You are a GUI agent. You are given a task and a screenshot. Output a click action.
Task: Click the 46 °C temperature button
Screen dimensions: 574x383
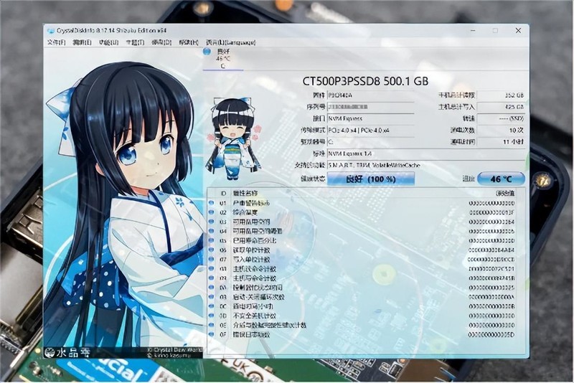[501, 179]
